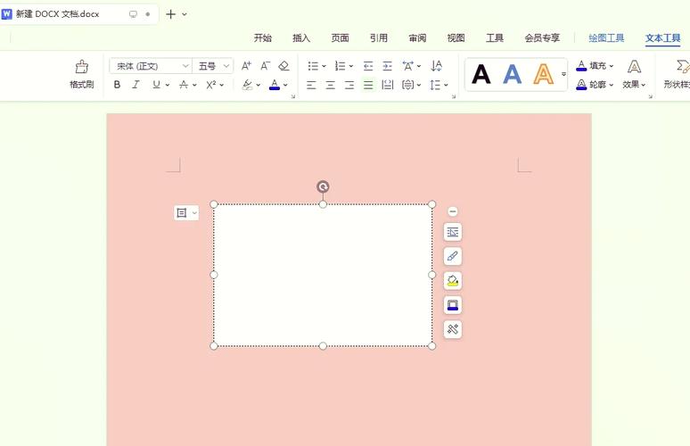Click the bulleted list icon
Viewport: 690px width, 446px height.
(313, 66)
